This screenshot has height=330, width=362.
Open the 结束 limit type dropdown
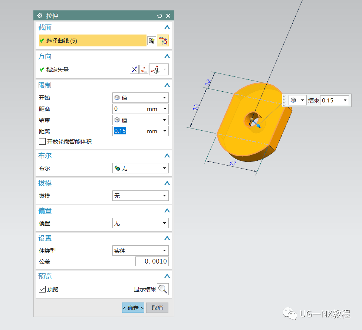140,120
